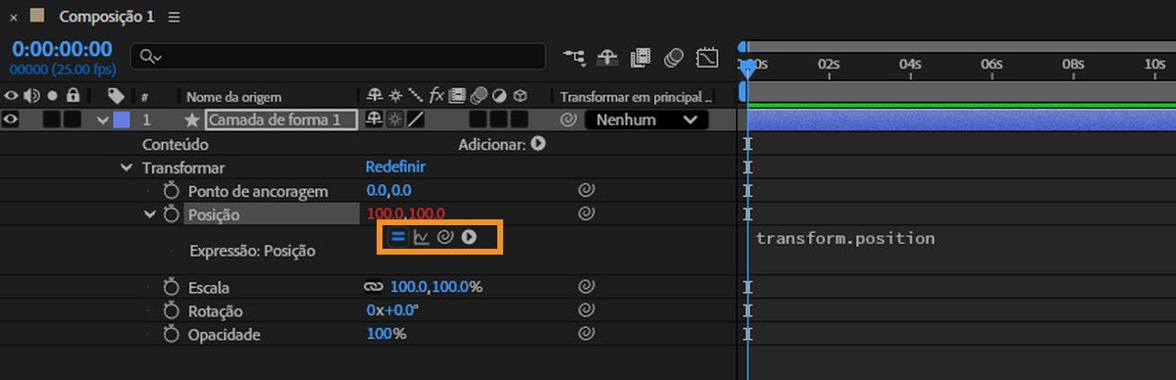Collapse the Camada de forma 1 layer
1176x380 pixels.
coord(103,119)
